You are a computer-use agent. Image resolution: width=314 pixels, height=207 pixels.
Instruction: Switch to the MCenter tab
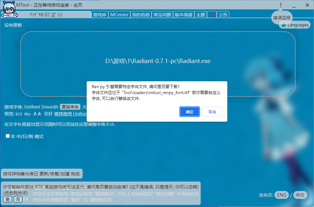click(x=119, y=15)
